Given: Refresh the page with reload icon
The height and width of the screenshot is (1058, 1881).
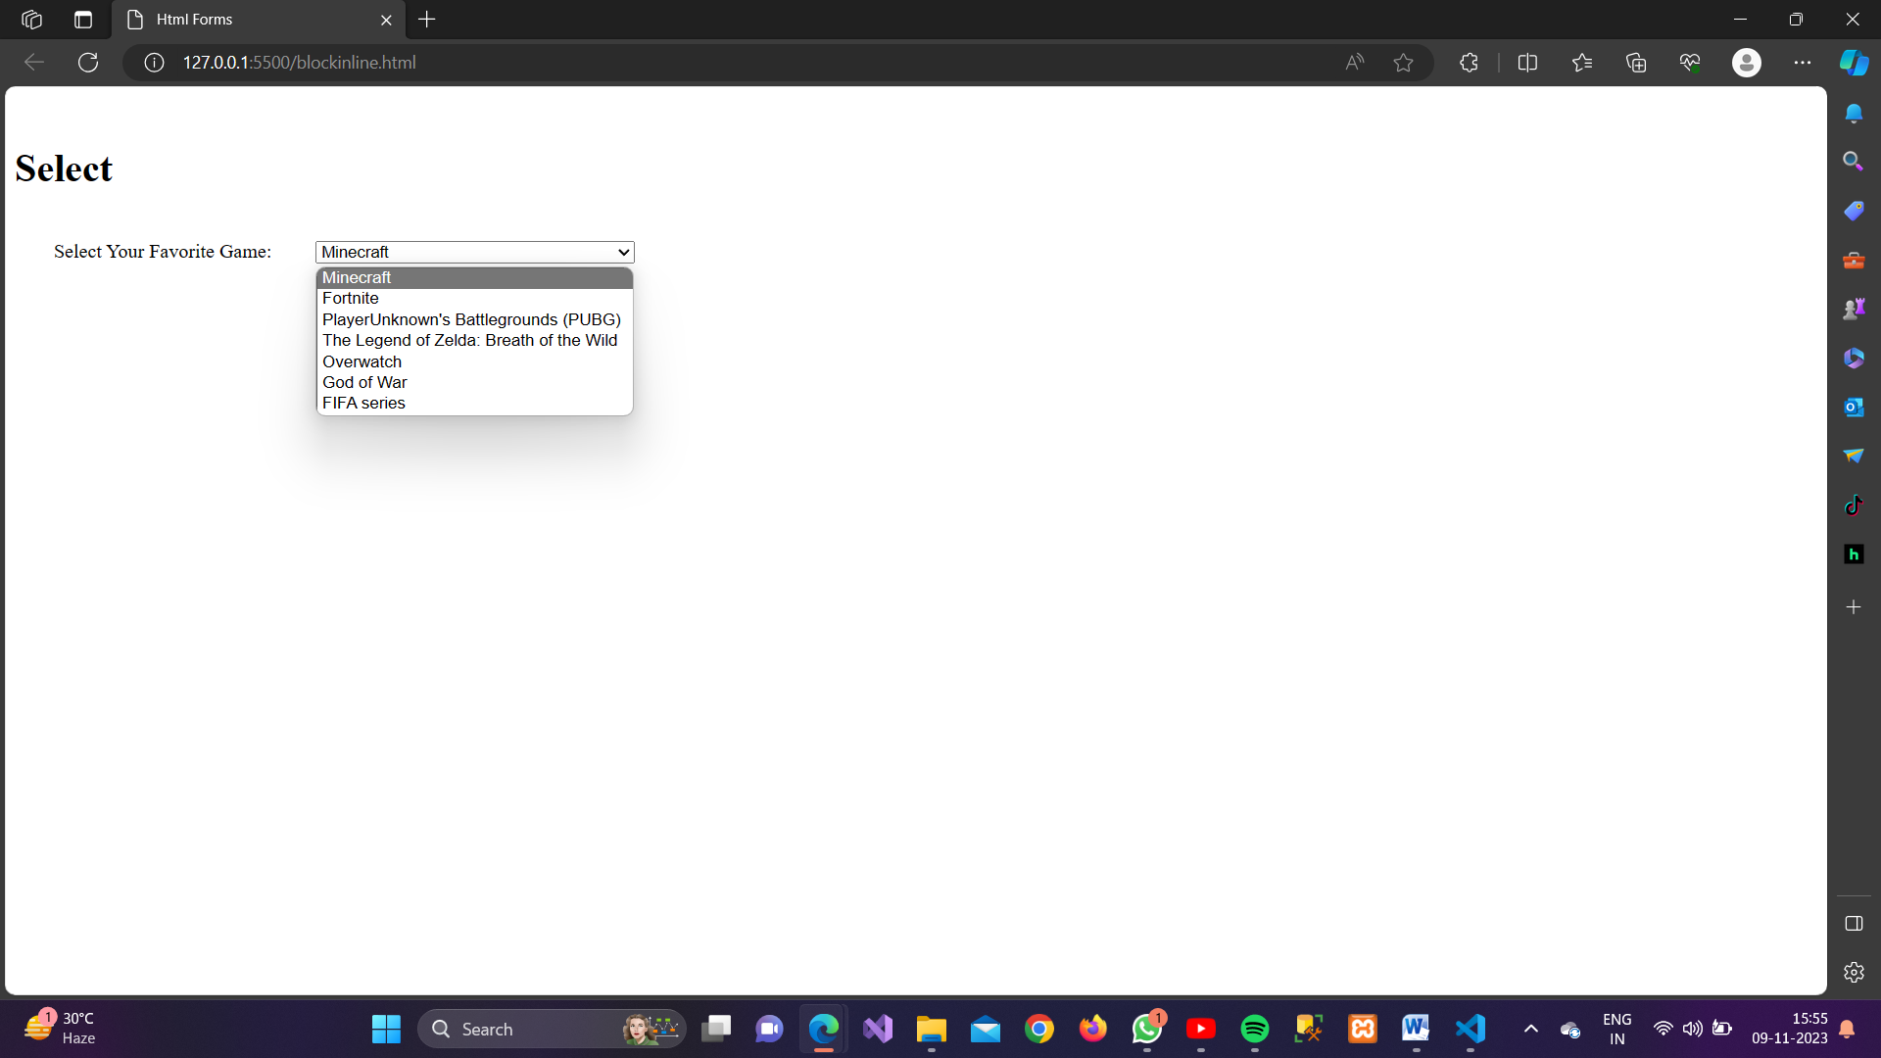Looking at the screenshot, I should click(x=88, y=63).
